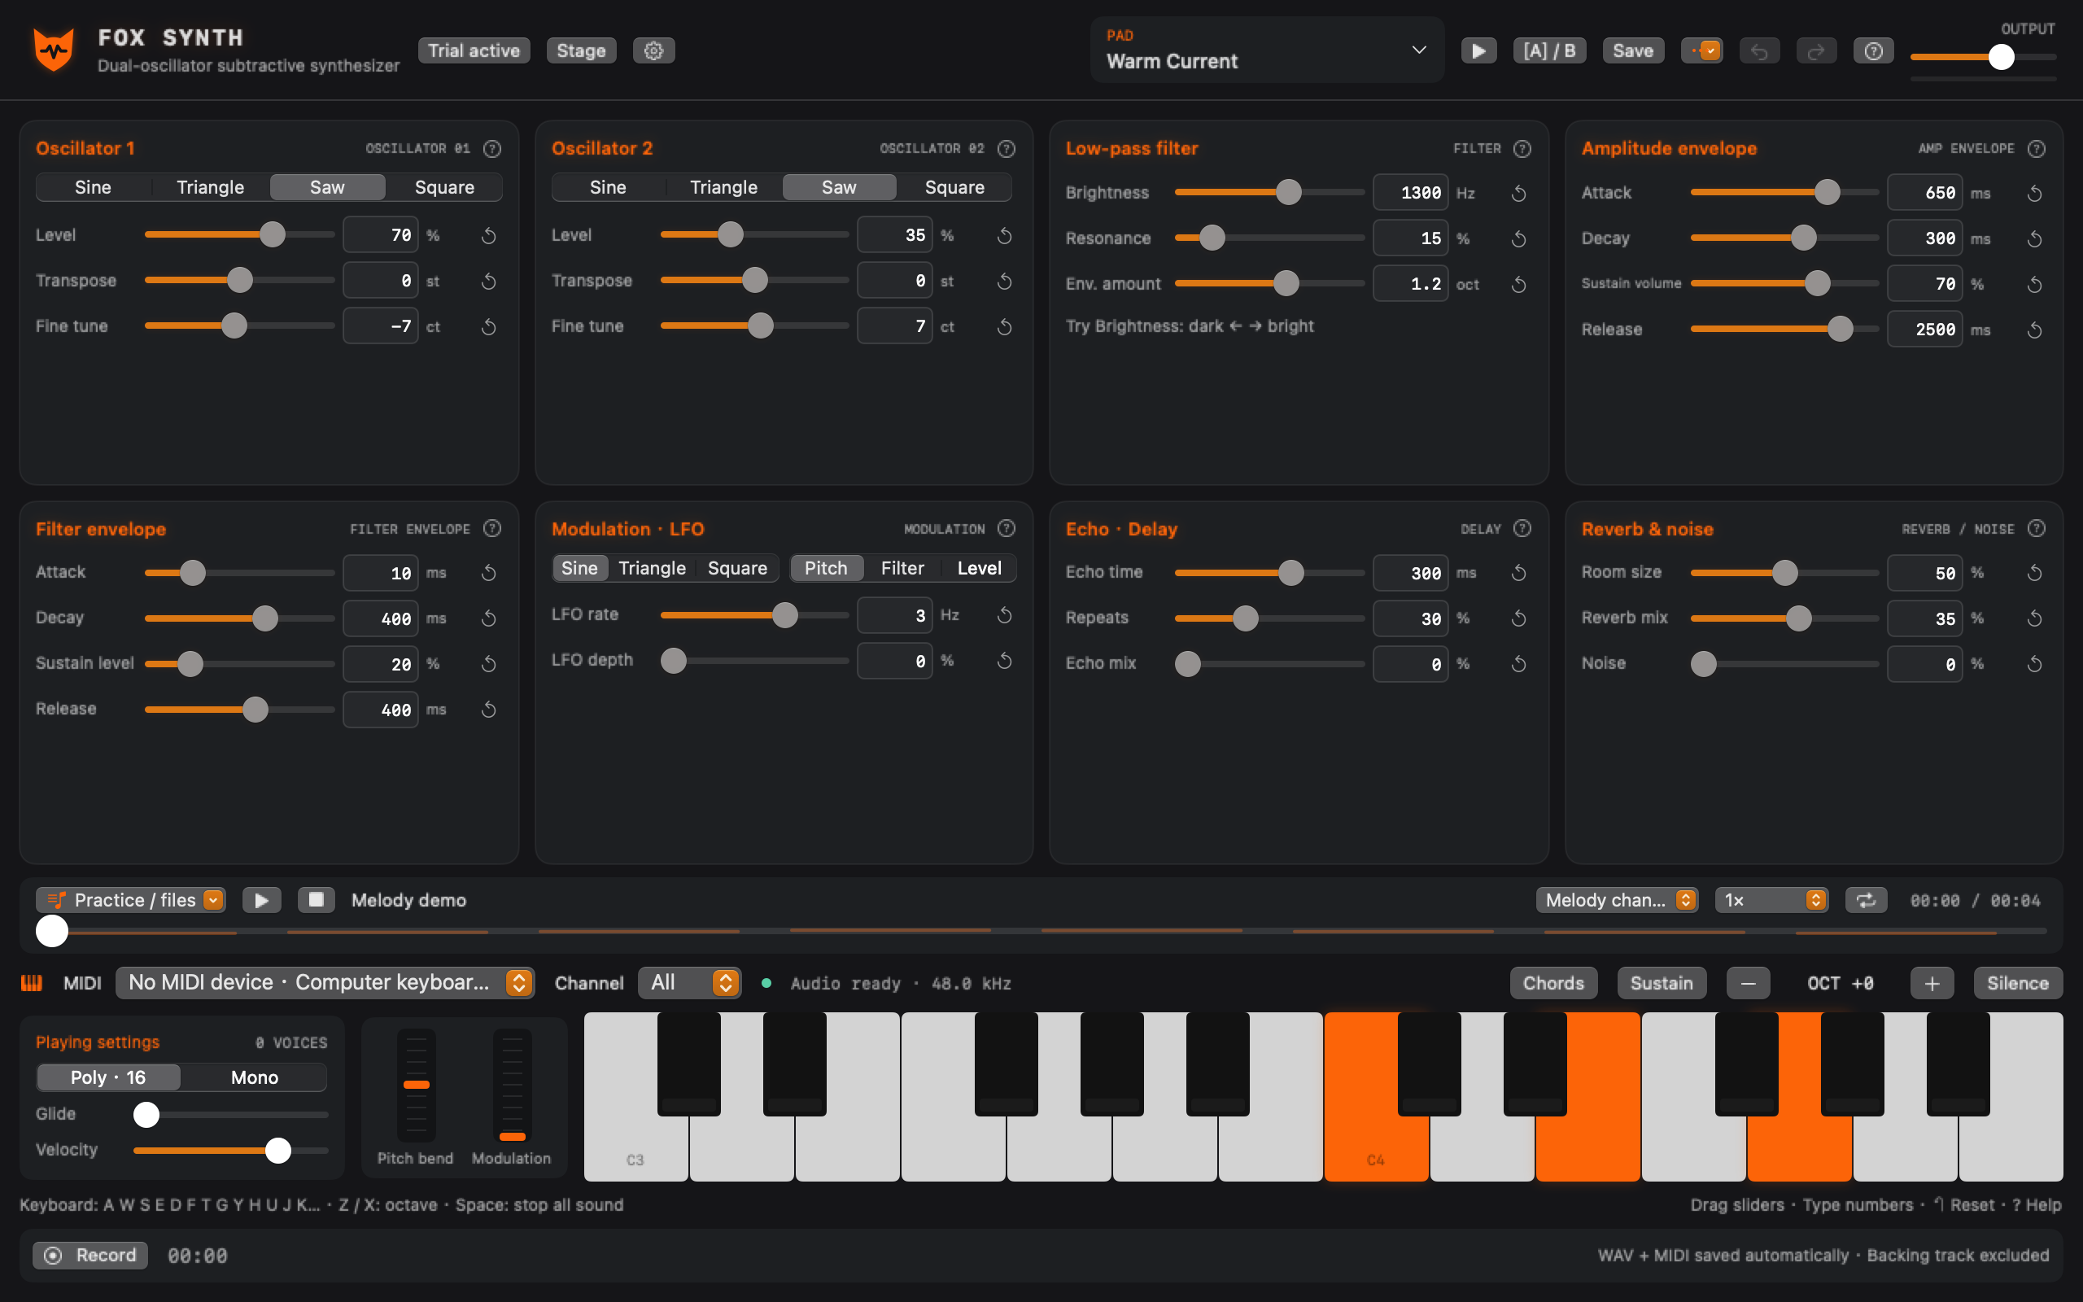Set LFO target to Filter
The height and width of the screenshot is (1302, 2083).
coord(902,568)
